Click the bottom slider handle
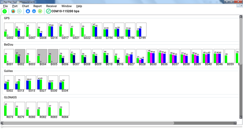243x129 pixels. (2, 127)
